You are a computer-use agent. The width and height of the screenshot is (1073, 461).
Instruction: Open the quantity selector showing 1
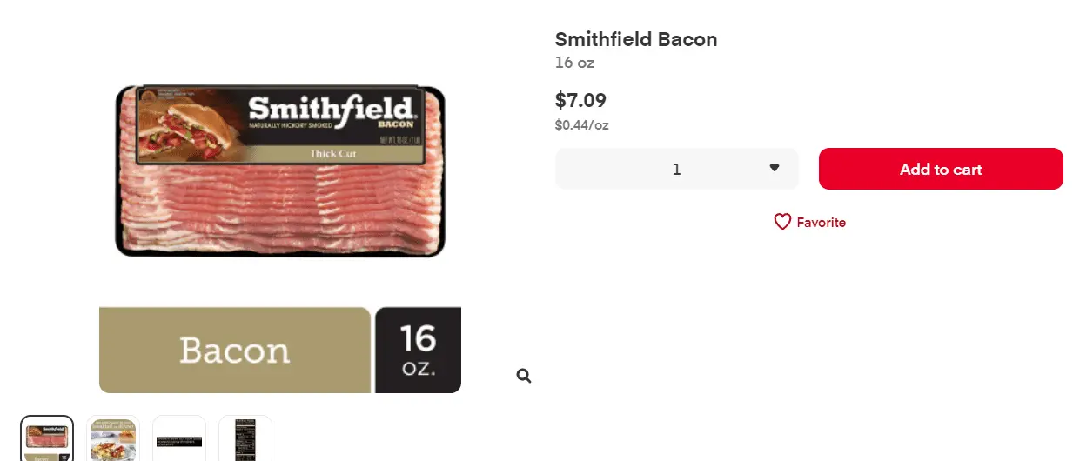pos(676,169)
